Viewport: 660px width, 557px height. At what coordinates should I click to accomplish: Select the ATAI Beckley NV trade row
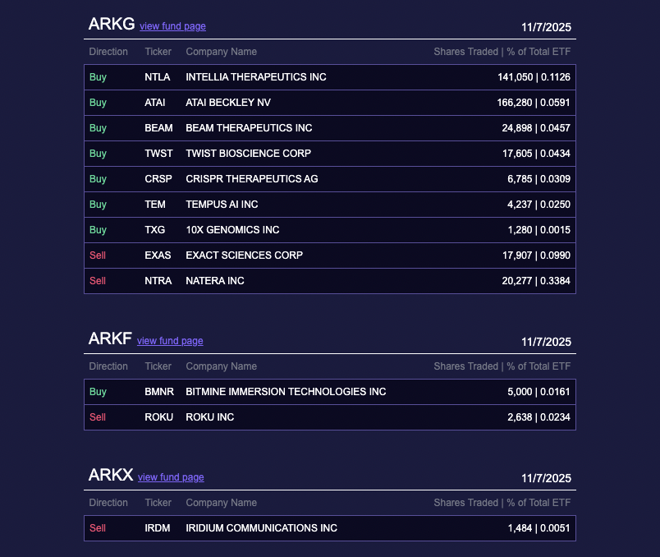329,103
